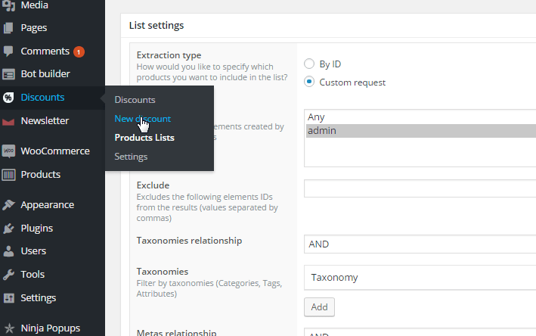Select admin in the author list
The image size is (536, 336).
421,131
